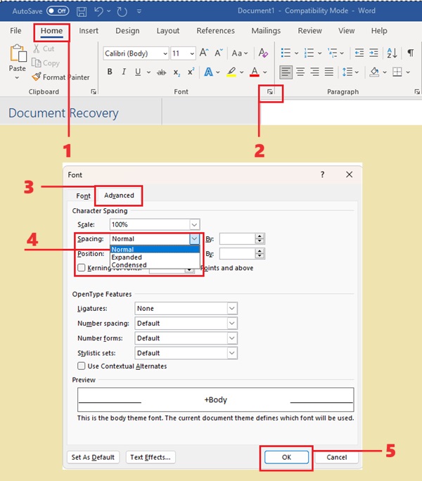422x481 pixels.
Task: Justify paragraph text
Action: (x=329, y=72)
